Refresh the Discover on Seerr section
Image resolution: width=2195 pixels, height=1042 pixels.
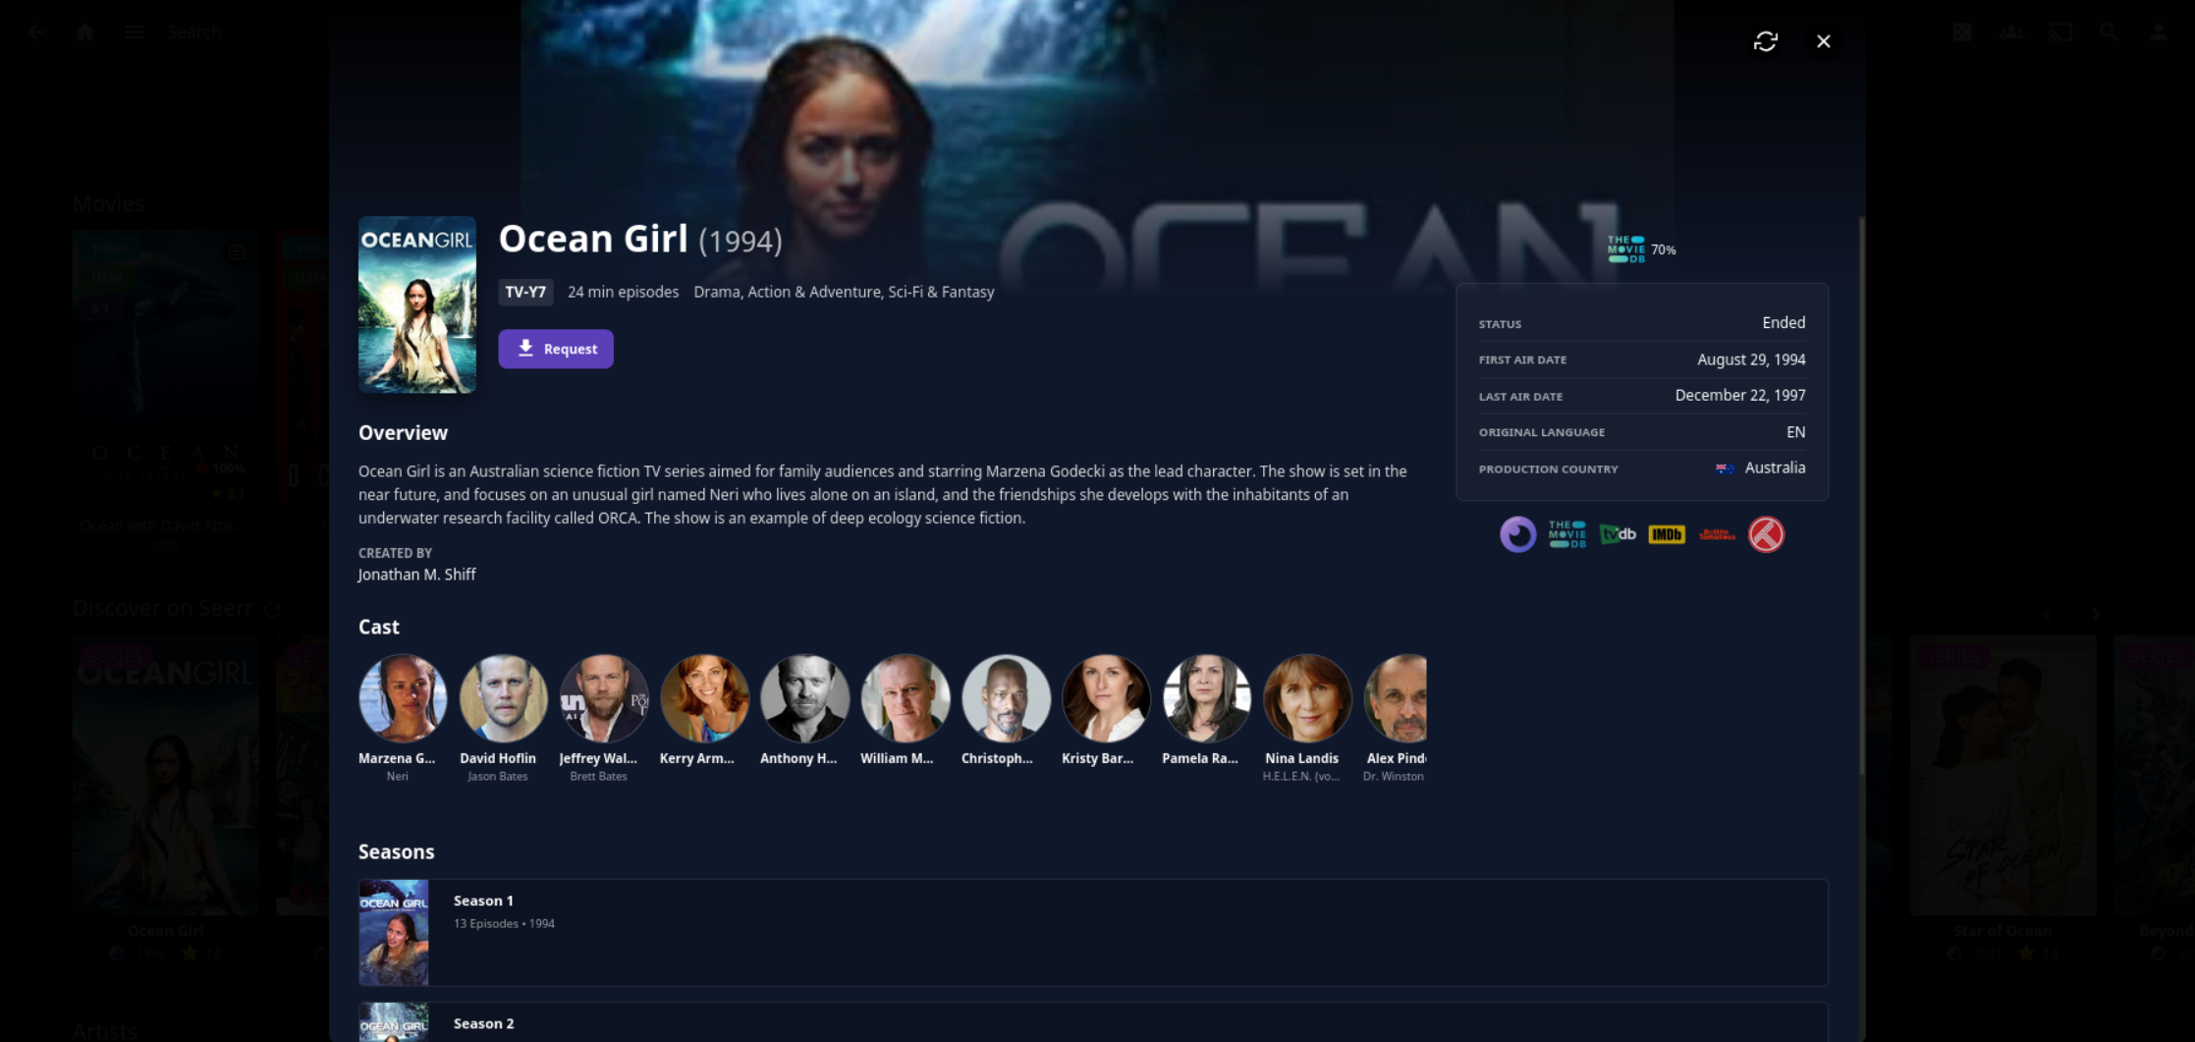(x=273, y=609)
